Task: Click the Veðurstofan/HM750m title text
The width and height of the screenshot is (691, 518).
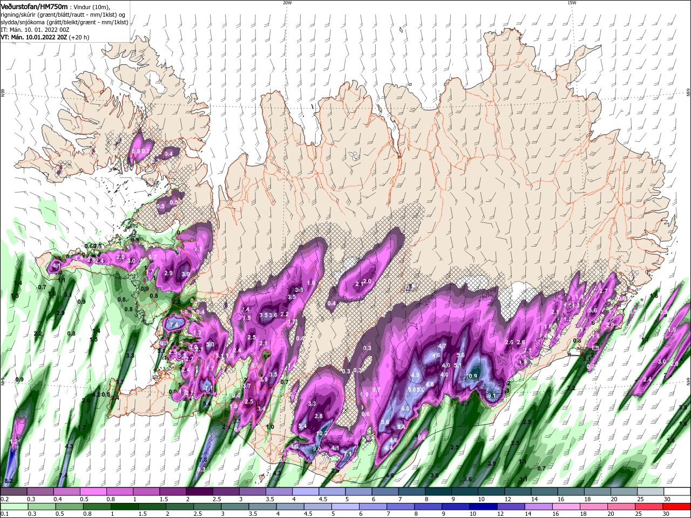Action: pos(34,6)
